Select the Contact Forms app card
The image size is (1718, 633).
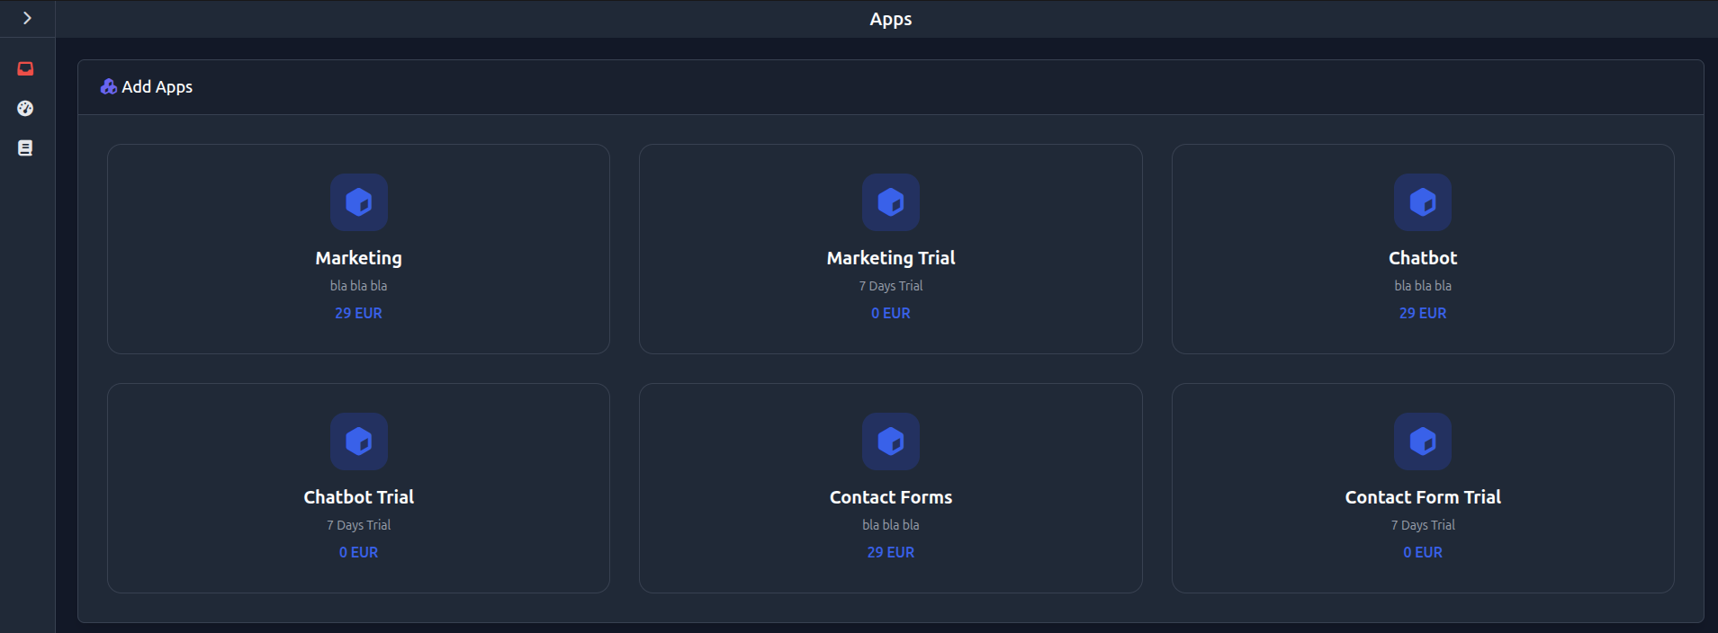click(x=890, y=488)
